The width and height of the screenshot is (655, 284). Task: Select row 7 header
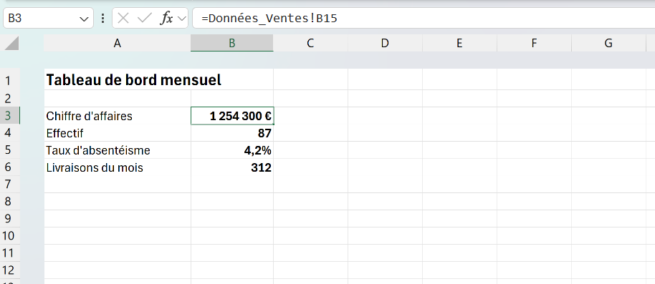9,185
